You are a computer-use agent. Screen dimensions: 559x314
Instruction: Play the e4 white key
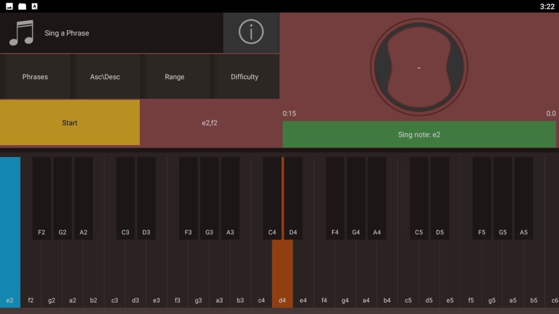304,274
